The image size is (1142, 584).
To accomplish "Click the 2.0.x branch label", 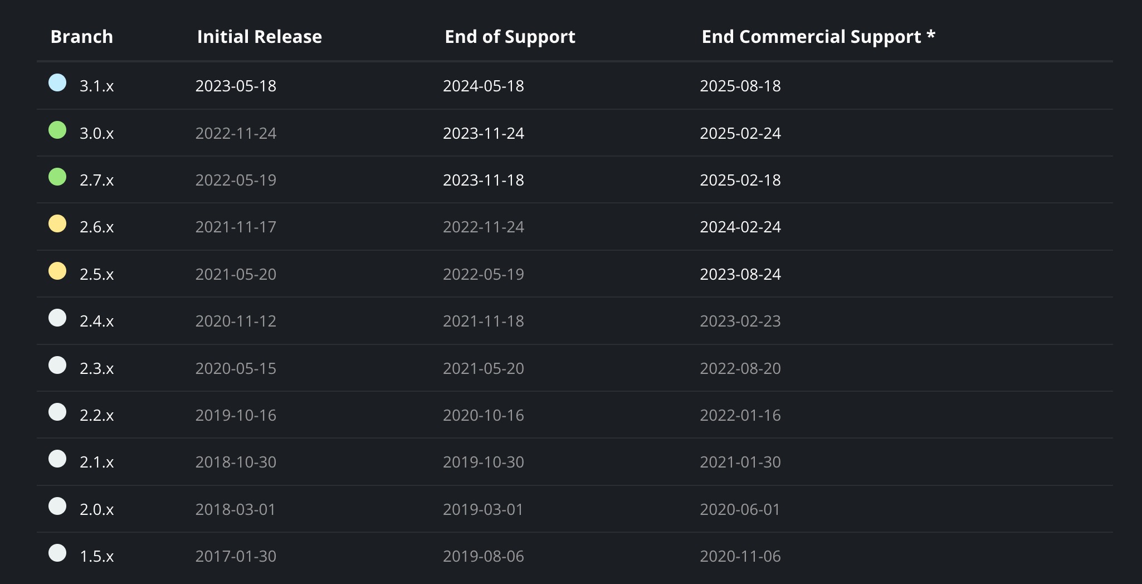I will [97, 509].
